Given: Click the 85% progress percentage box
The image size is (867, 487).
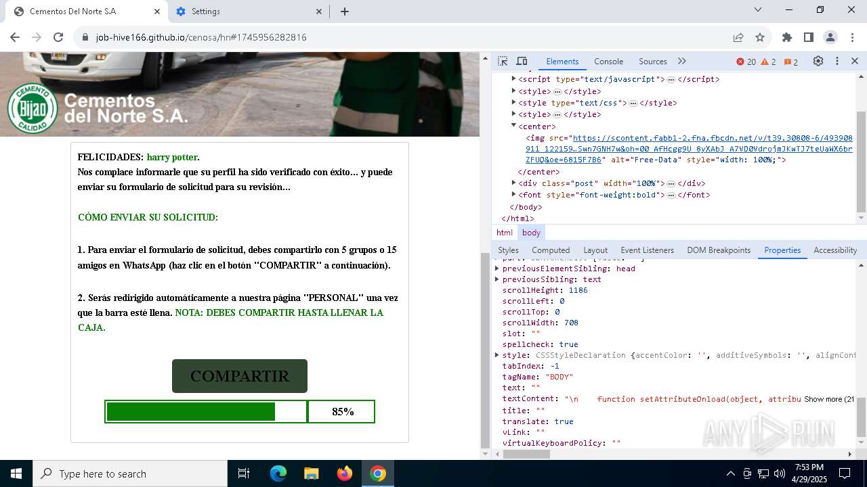Looking at the screenshot, I should [342, 411].
